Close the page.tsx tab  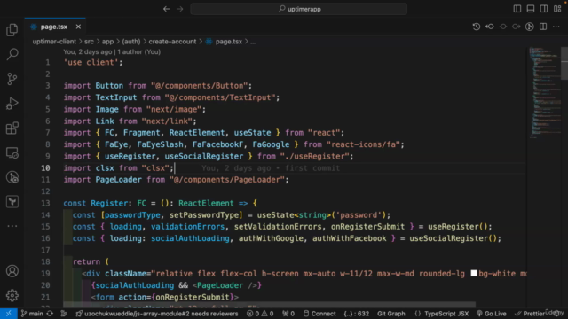point(78,27)
